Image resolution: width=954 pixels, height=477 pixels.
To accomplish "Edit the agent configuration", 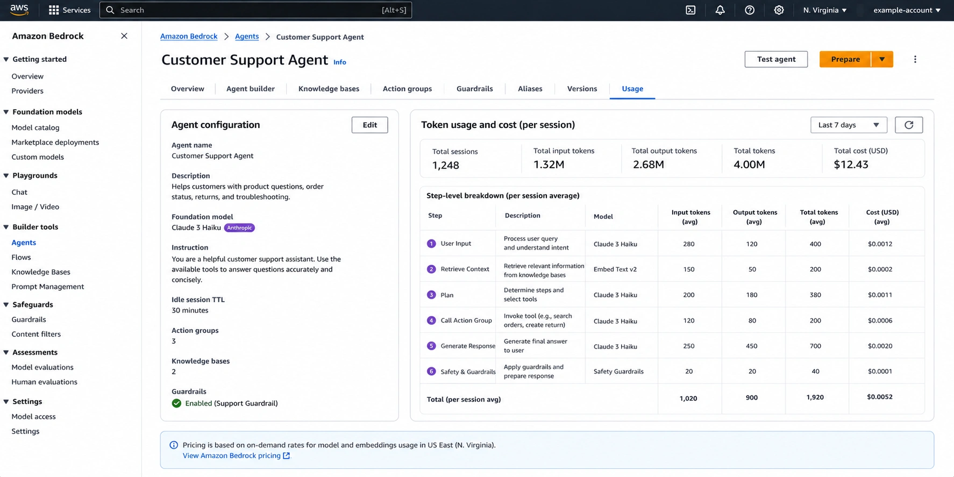I will tap(369, 125).
